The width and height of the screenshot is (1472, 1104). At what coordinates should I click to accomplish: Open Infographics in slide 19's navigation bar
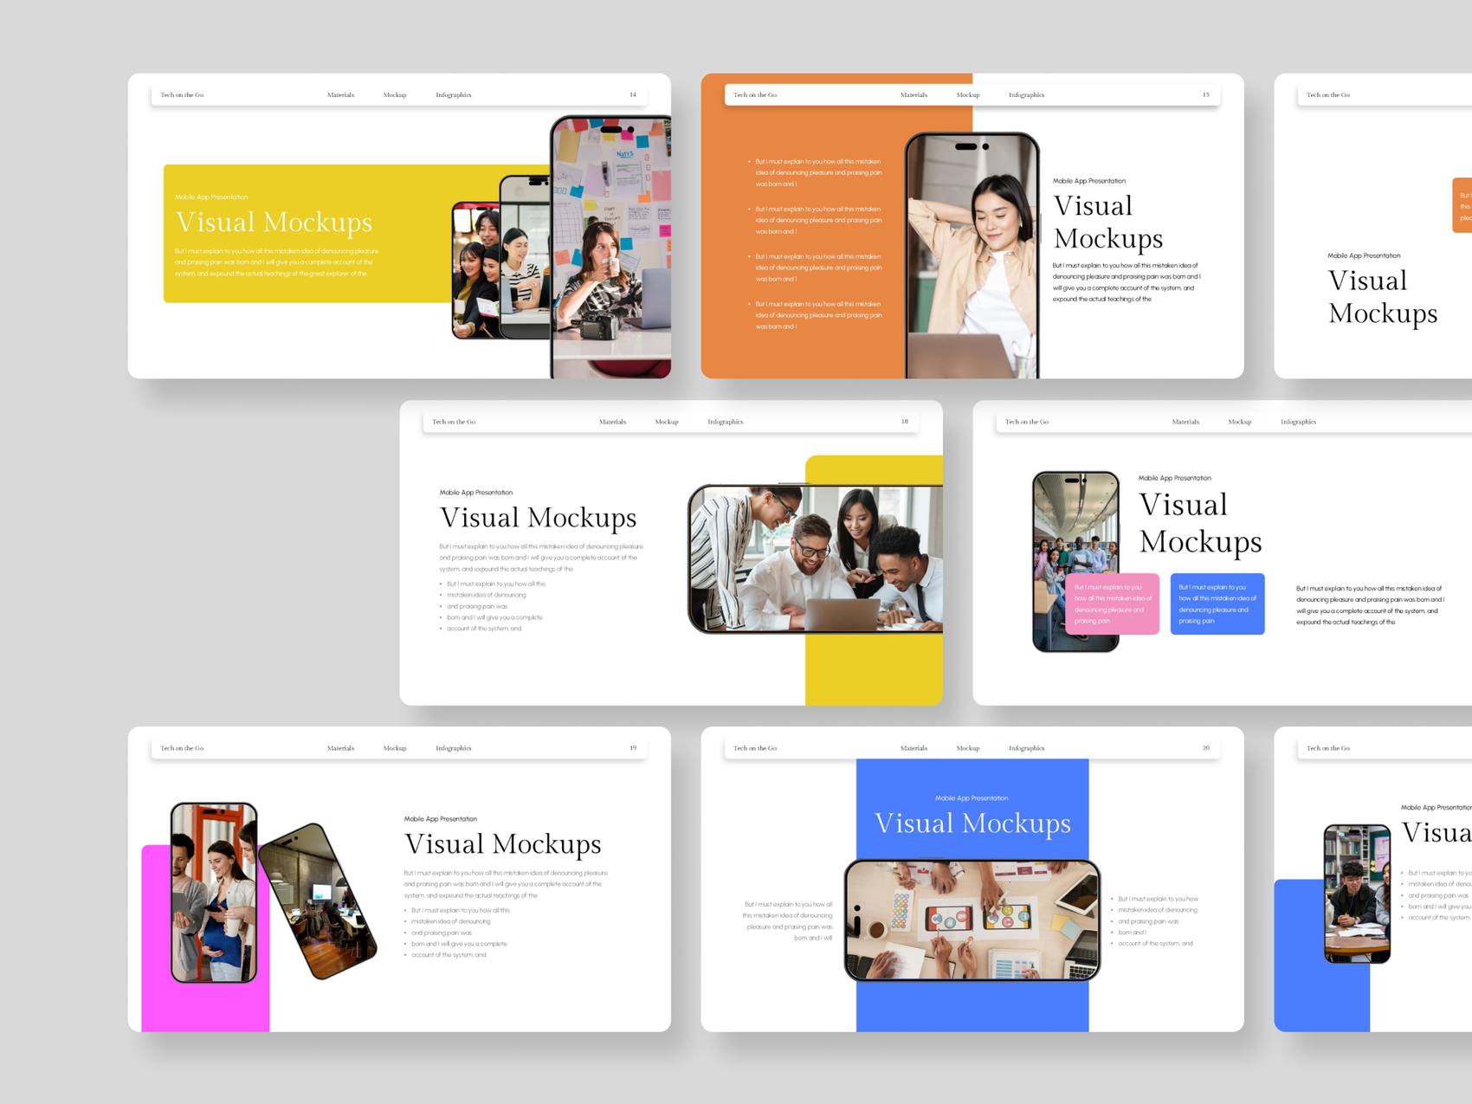pyautogui.click(x=454, y=748)
